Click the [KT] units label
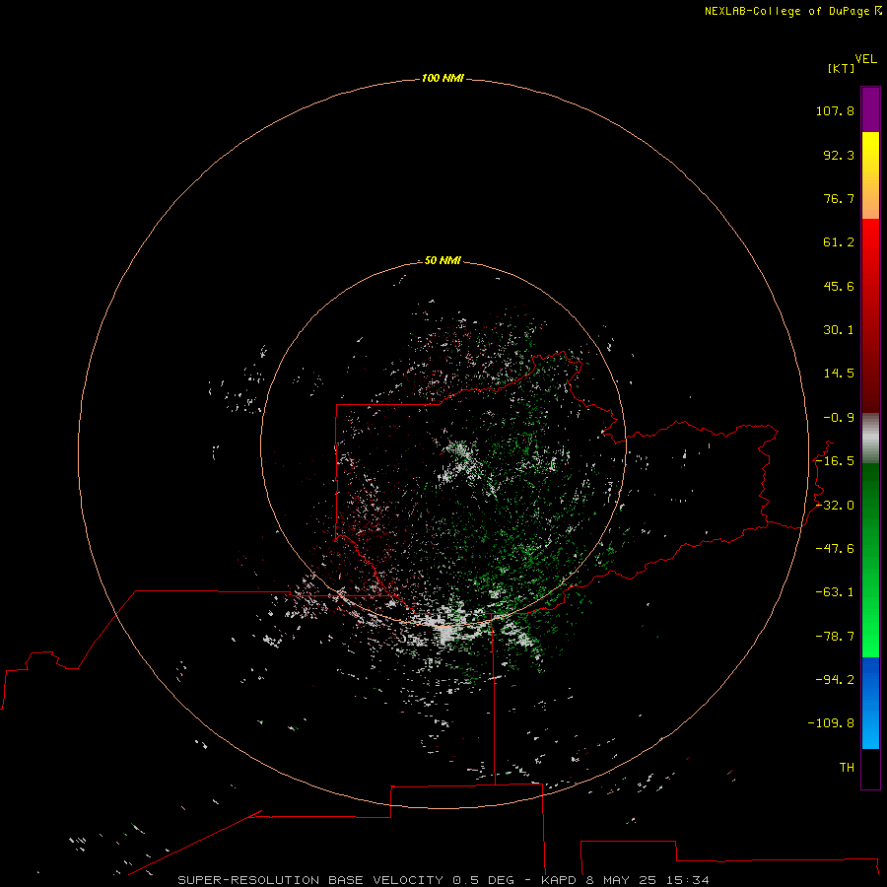The width and height of the screenshot is (887, 887). click(x=842, y=68)
